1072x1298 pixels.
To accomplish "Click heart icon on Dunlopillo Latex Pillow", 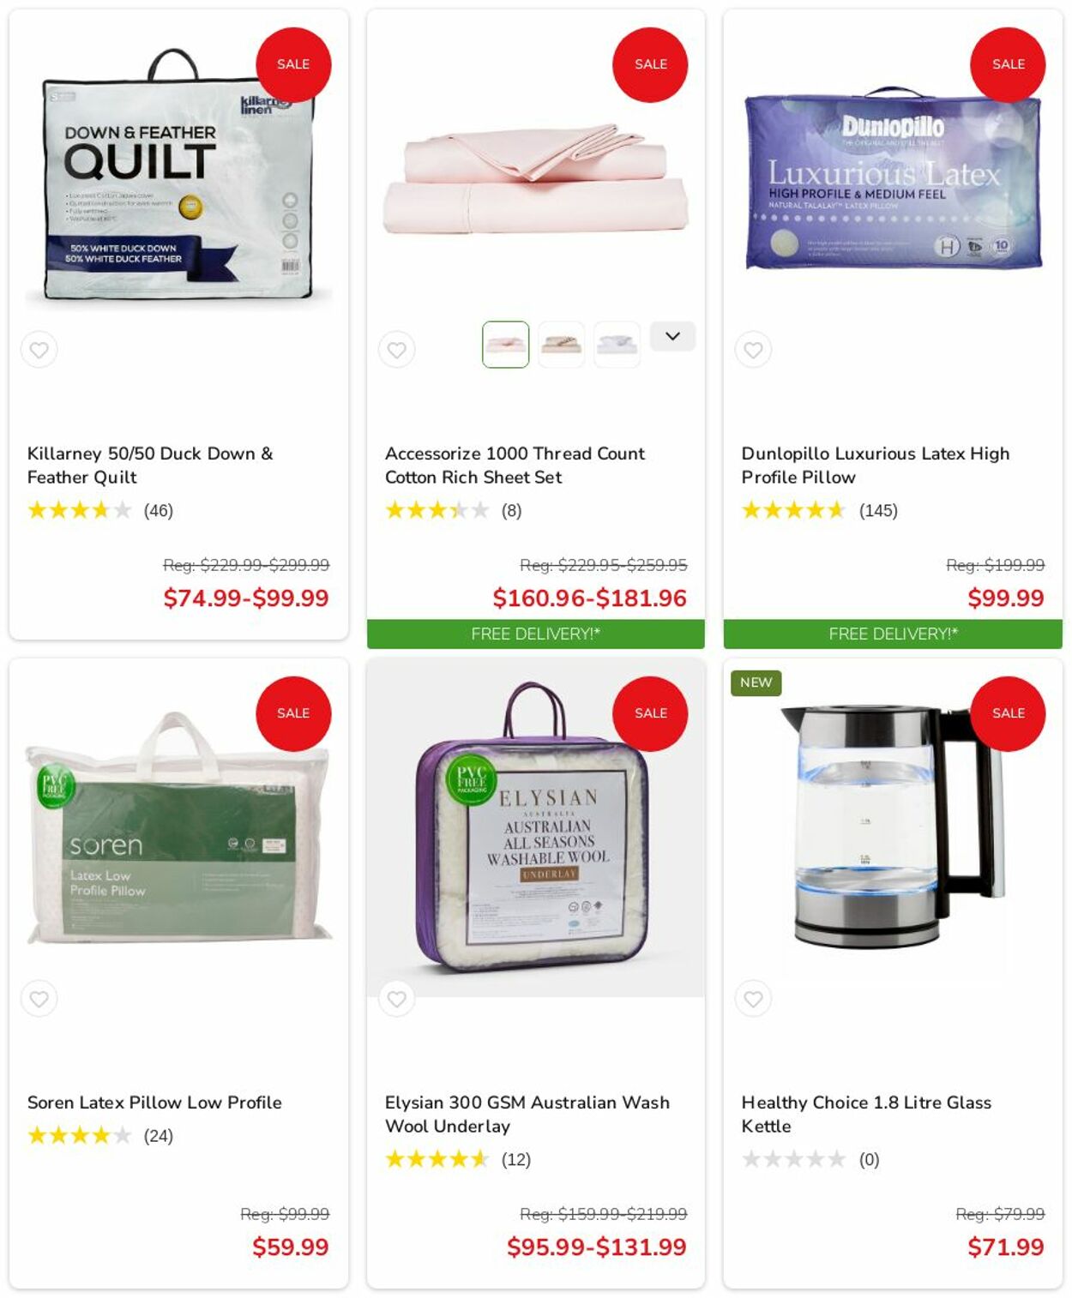I will point(753,350).
